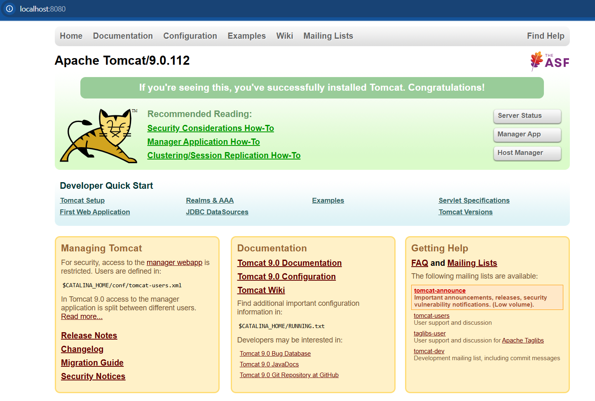595x401 pixels.
Task: Open Tomcat 9.0 Git Repository at GitHub
Action: [289, 375]
